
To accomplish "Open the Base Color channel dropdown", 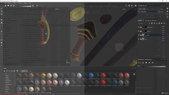I will pyautogui.click(x=141, y=23).
